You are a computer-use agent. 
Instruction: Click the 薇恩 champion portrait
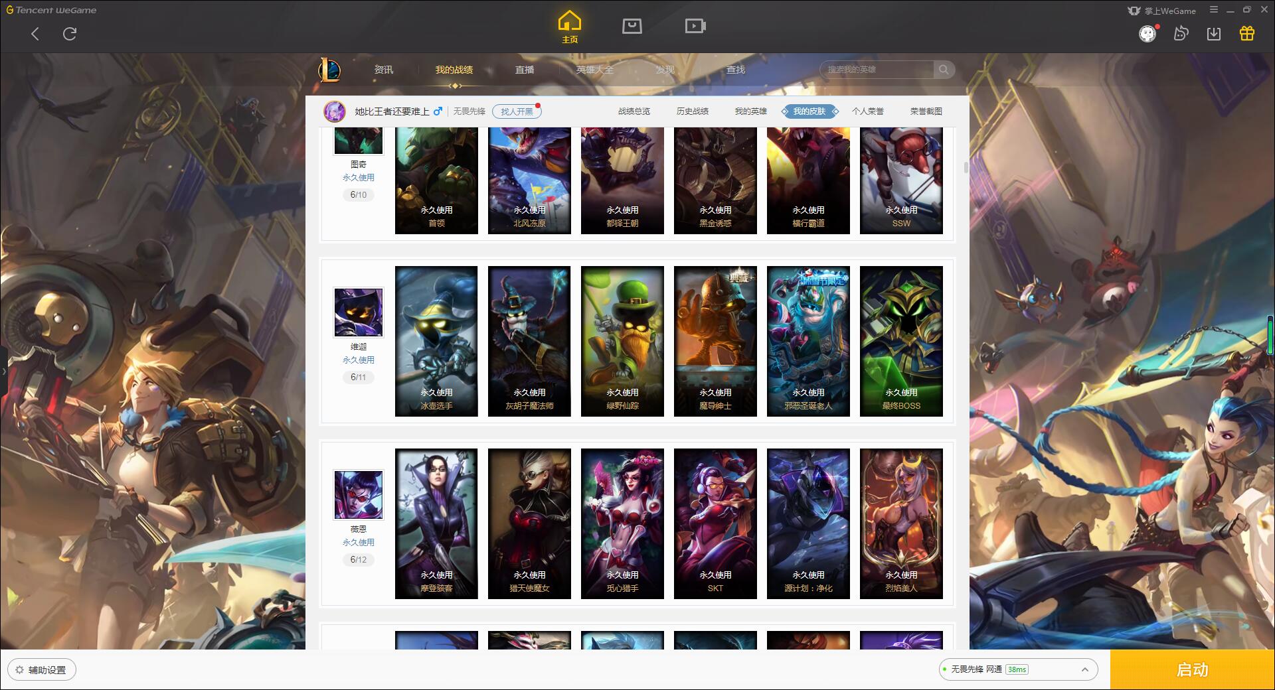pos(359,495)
